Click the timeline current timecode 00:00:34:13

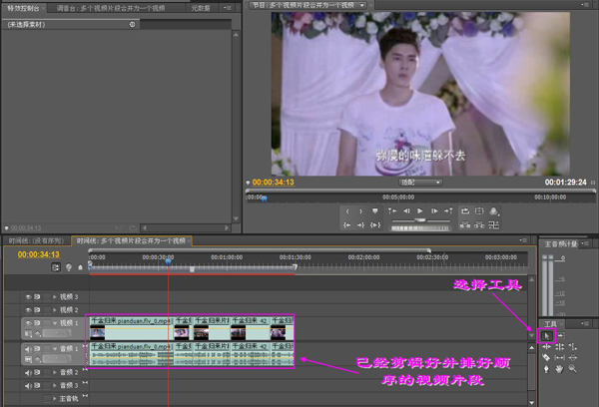pos(39,254)
